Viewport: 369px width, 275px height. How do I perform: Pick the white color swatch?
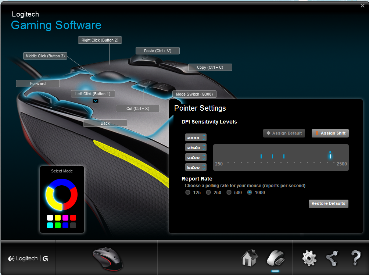click(50, 218)
